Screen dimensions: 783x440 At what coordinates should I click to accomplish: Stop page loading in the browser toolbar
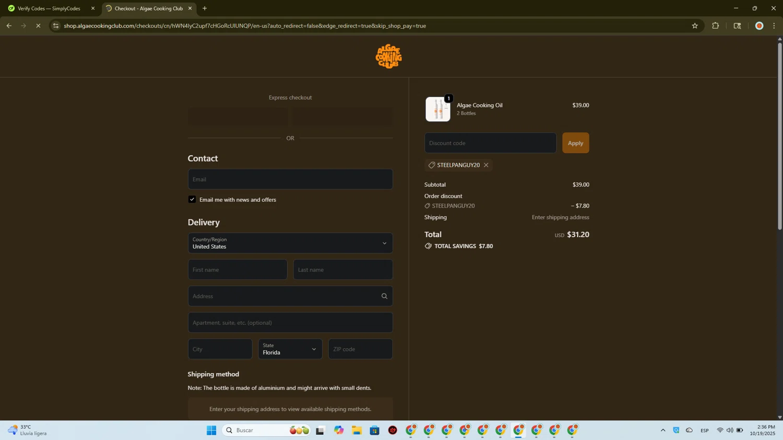(38, 26)
